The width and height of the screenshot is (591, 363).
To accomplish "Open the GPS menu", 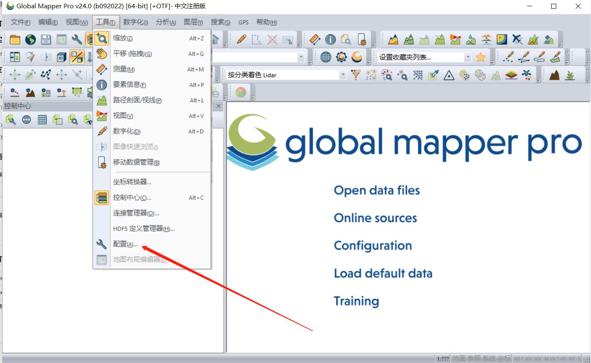I will tap(244, 22).
